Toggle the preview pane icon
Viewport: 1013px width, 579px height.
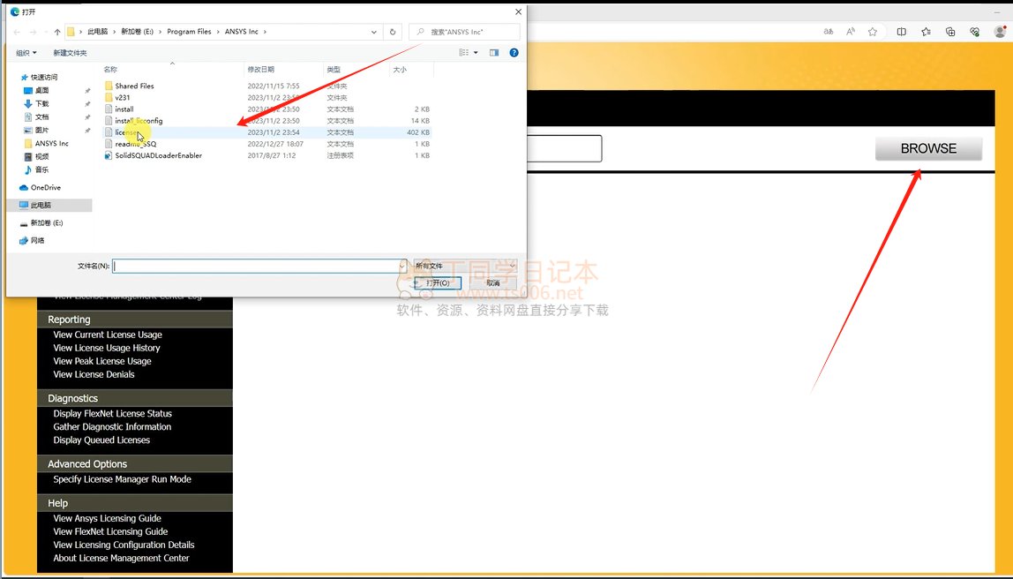point(494,53)
